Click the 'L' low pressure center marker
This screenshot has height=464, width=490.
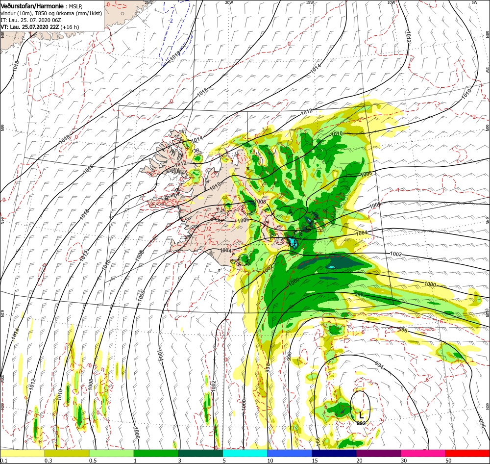361,415
